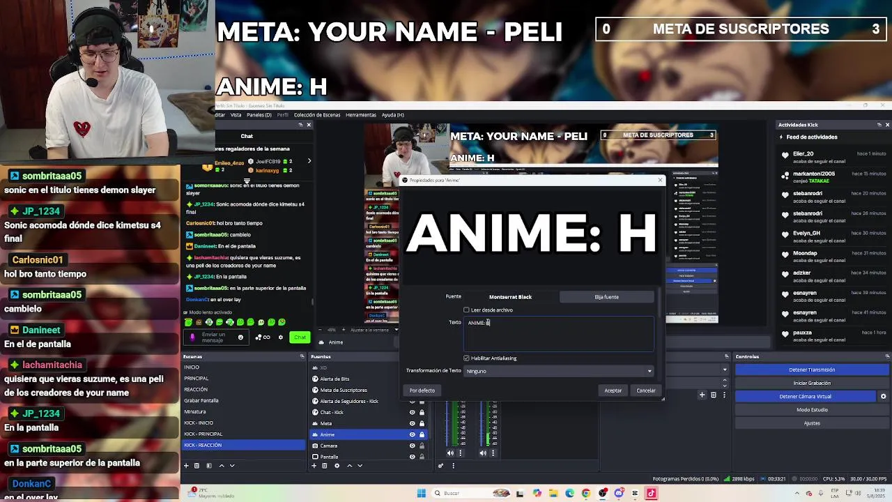Hide the Pantalla source with its eye icon
The image size is (892, 502).
[412, 457]
